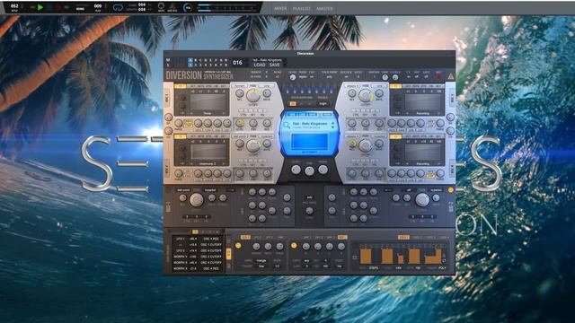
Task: Click mod matrix row MORPH Y OSC 3 CUTOFF
Action: tap(198, 257)
